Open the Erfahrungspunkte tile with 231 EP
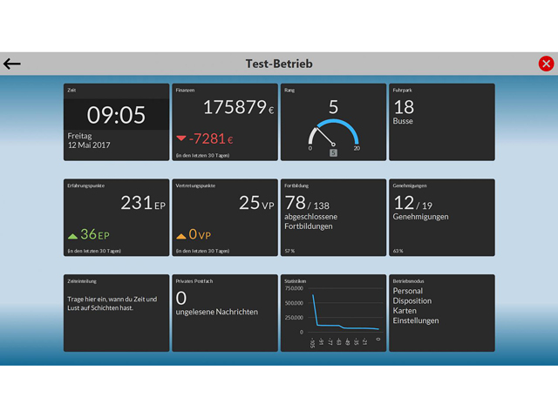The height and width of the screenshot is (418, 558). point(116,218)
